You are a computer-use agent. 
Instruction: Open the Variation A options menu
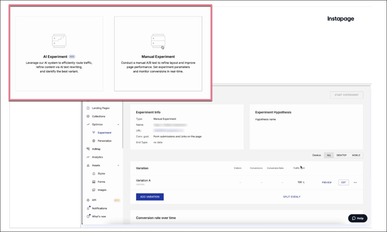355,182
